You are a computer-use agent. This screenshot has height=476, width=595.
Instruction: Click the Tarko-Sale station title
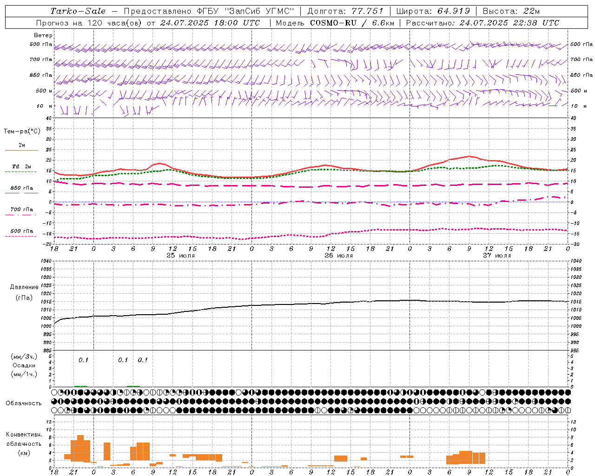(x=78, y=11)
